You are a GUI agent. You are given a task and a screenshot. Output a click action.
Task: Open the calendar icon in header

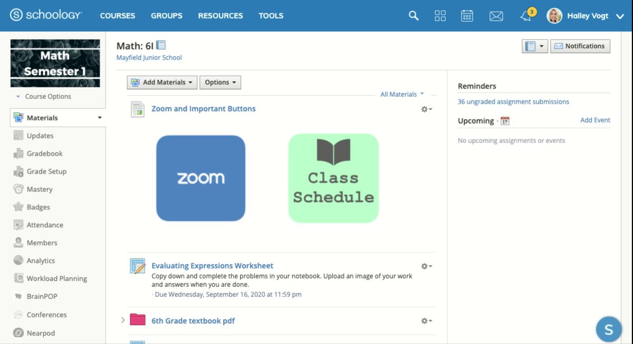pos(467,16)
